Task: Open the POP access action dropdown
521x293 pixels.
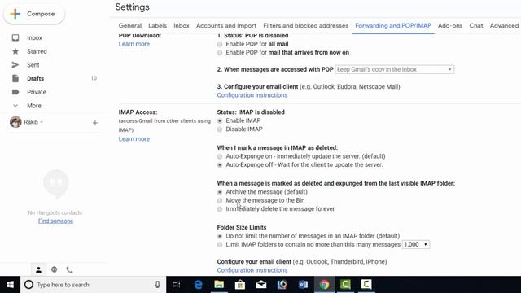Action: pyautogui.click(x=394, y=69)
